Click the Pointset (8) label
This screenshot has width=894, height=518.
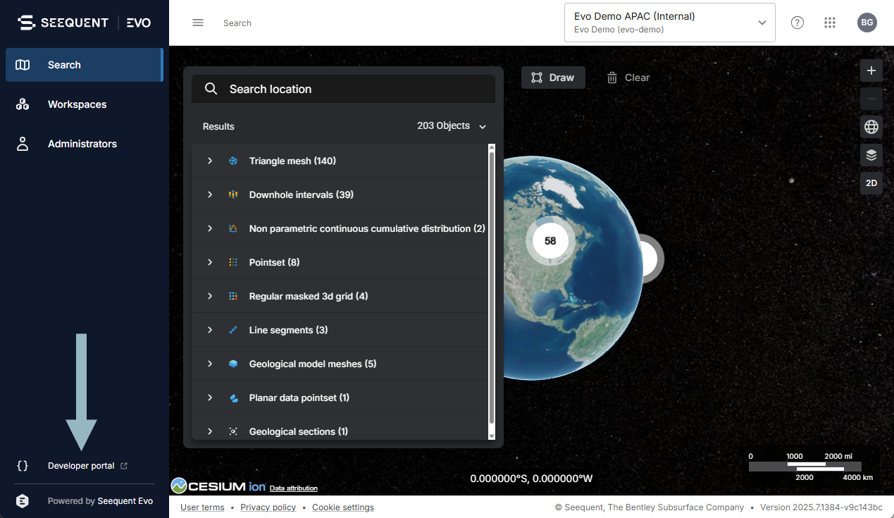275,262
